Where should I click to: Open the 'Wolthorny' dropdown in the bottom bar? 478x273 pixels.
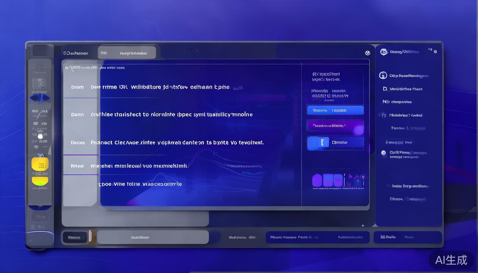(243, 237)
